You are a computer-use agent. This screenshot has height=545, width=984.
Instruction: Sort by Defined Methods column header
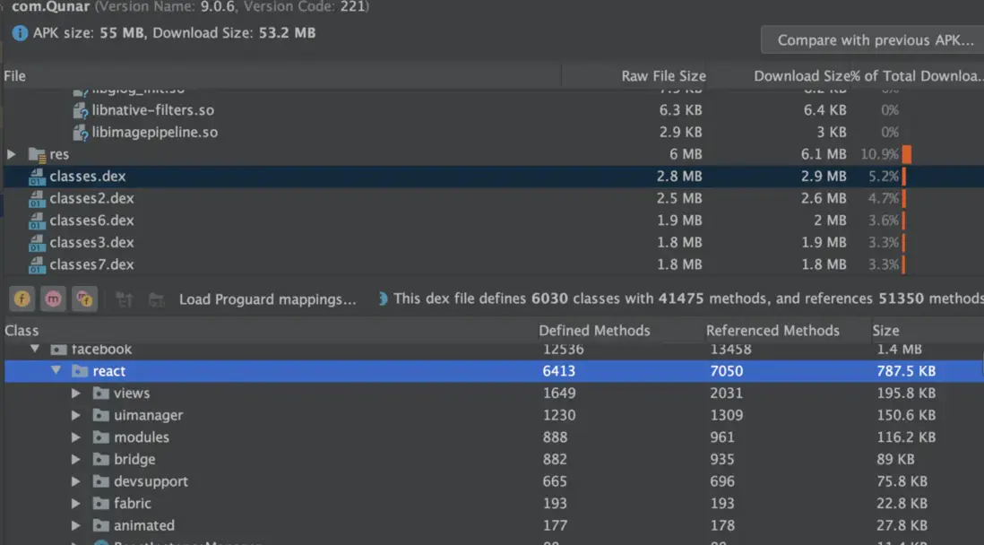(594, 331)
